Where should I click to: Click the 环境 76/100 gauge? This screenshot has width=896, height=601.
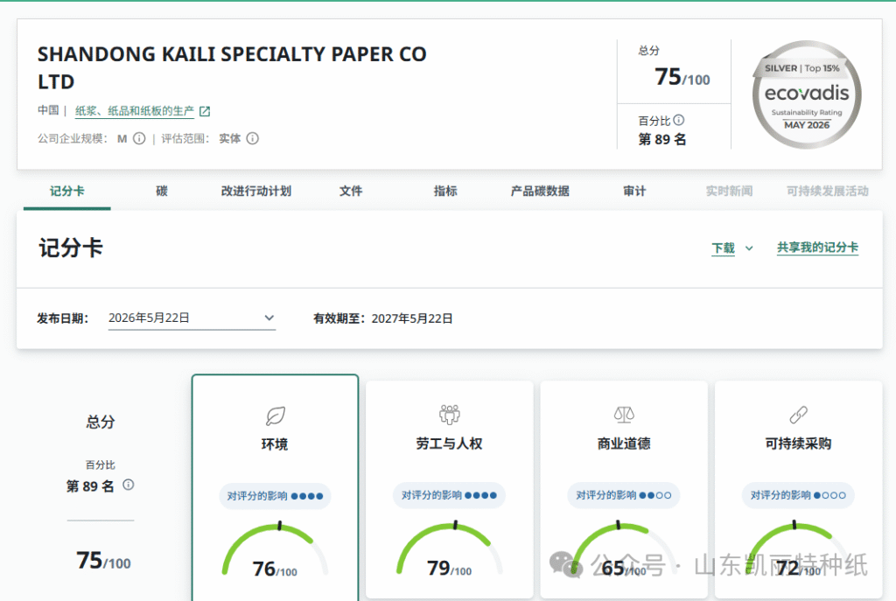275,550
